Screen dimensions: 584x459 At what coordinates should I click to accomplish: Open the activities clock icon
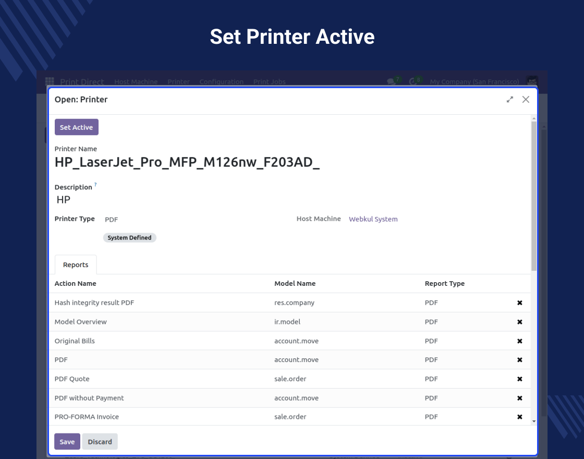[x=413, y=81]
